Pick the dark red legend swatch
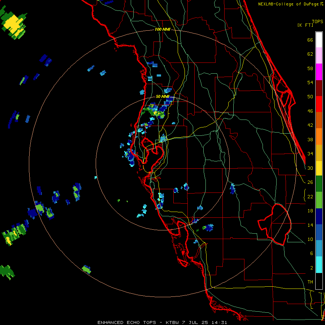 tap(319, 88)
